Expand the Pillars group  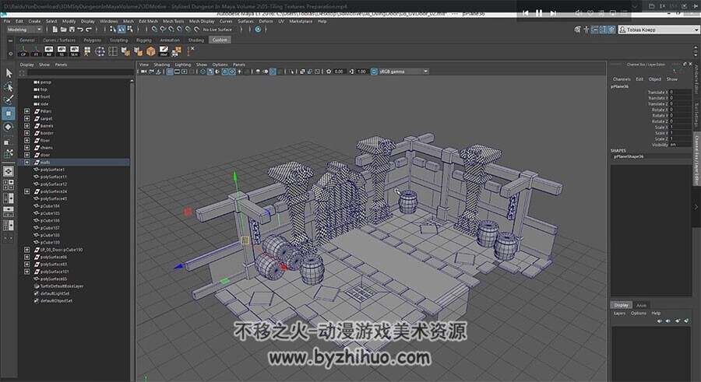point(26,111)
